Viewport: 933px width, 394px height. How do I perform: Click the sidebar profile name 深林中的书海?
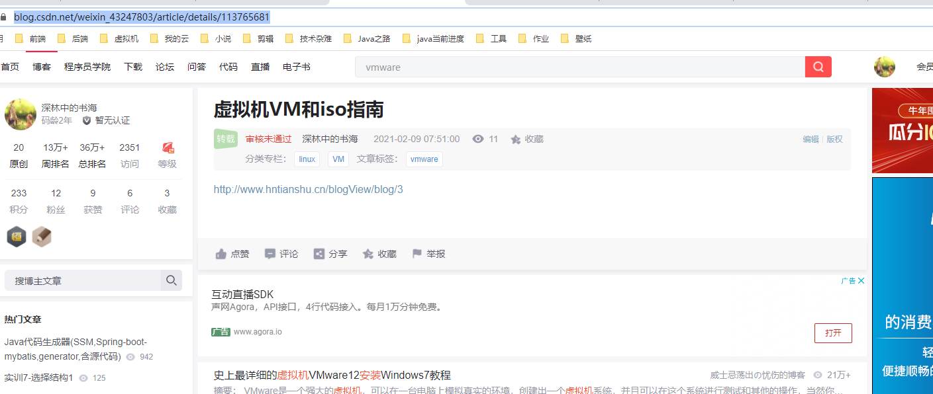(70, 107)
